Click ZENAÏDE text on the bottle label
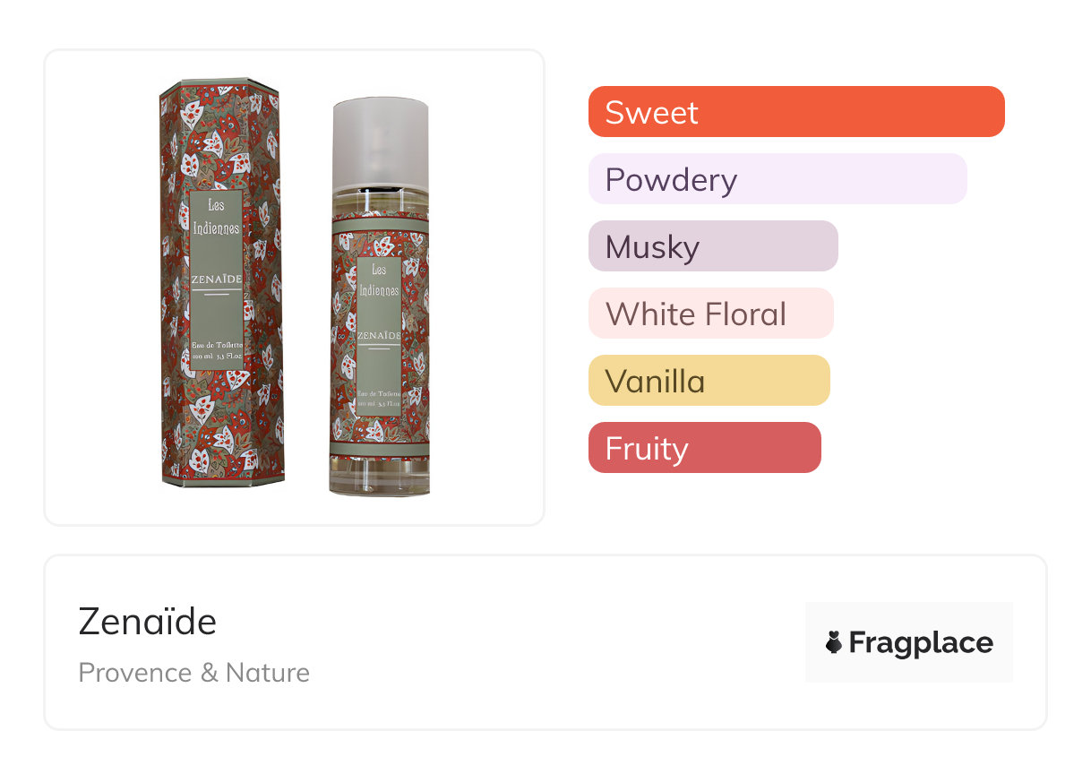Image resolution: width=1091 pixels, height=774 pixels. 379,336
